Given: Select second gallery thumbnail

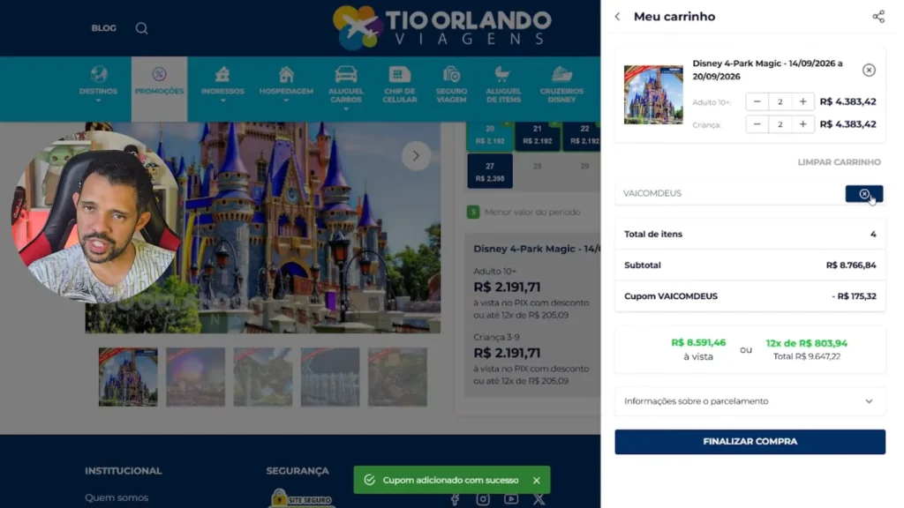Looking at the screenshot, I should (195, 377).
